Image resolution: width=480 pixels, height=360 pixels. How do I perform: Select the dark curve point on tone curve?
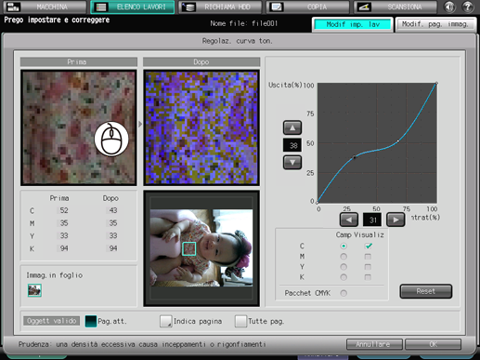[355, 157]
